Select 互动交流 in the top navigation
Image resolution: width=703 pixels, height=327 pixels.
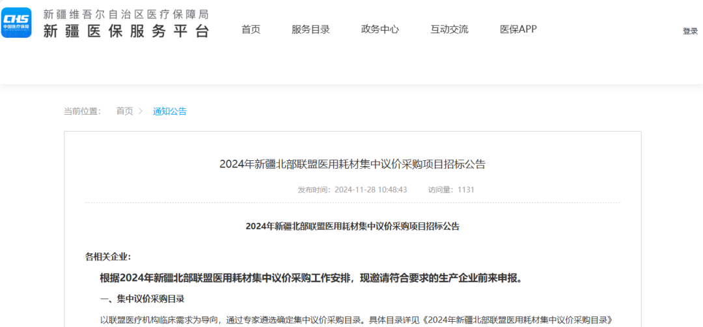(449, 29)
